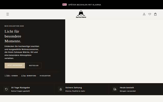The width and height of the screenshot is (163, 102).
Task: Click the 'Licht für besondere Momente.' heading
Action: (13, 36)
